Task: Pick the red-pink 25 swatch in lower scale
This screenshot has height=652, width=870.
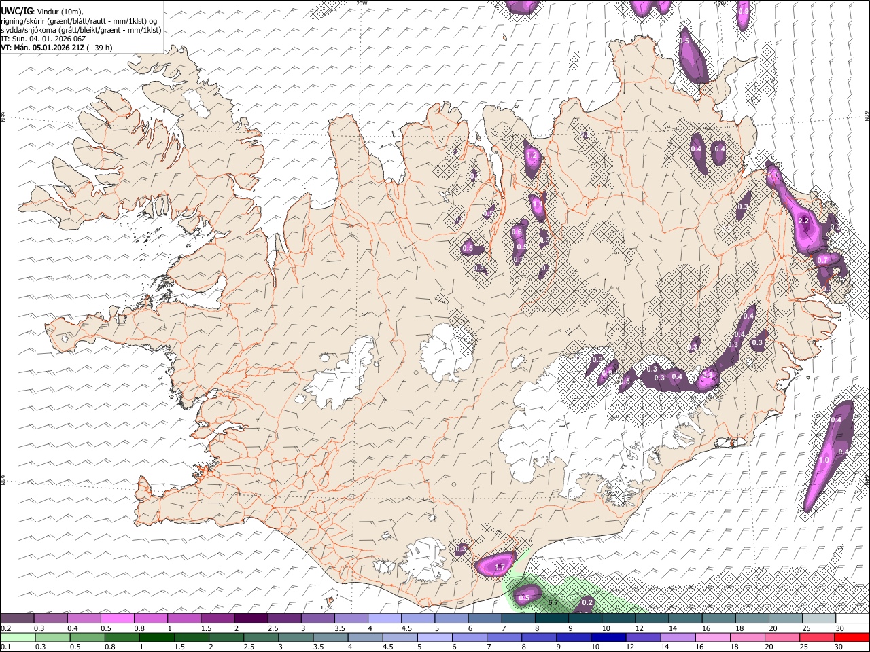Action: click(x=817, y=637)
